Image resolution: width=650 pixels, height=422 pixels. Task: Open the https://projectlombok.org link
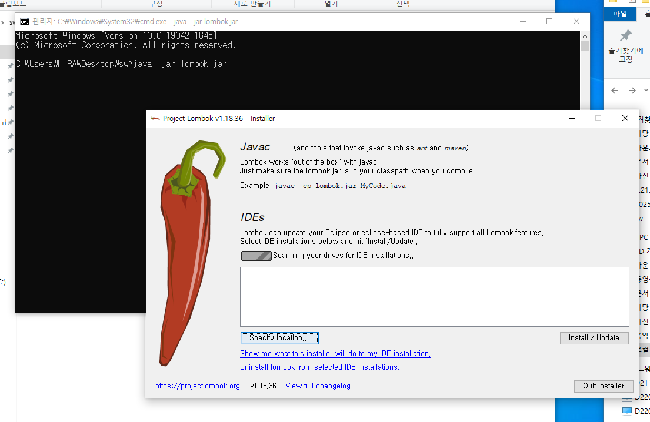click(x=198, y=386)
